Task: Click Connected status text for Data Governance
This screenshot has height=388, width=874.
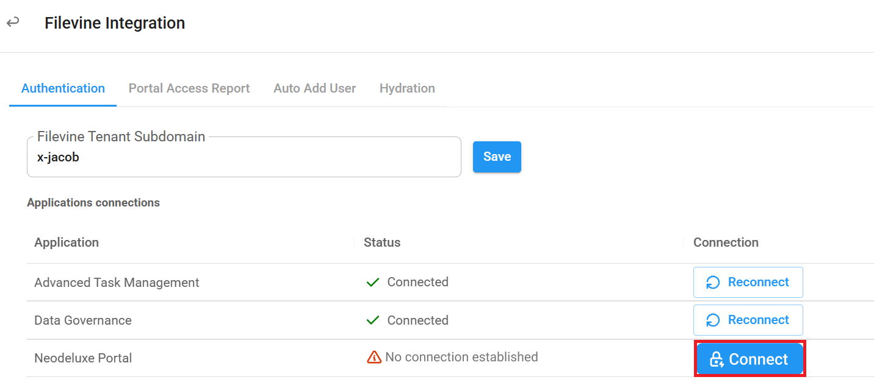Action: 417,320
